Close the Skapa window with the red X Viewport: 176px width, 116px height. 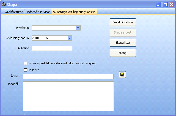[x=172, y=4]
